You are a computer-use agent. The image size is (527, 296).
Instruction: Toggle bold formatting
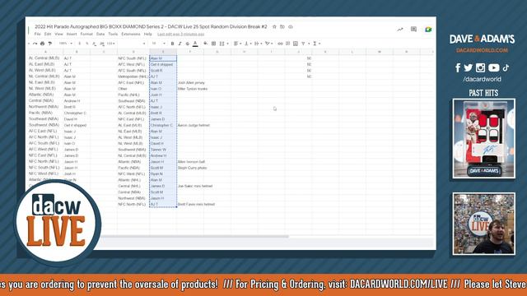[172, 44]
